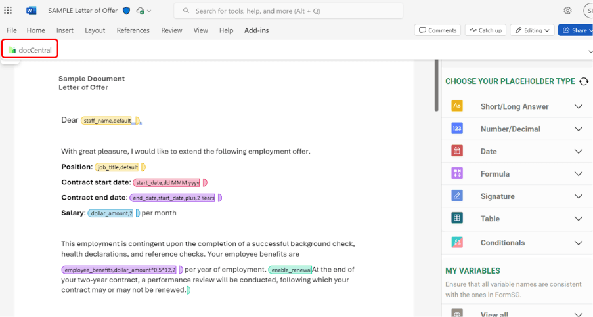Open the app launcher waffle icon
Image resolution: width=593 pixels, height=317 pixels.
8,11
